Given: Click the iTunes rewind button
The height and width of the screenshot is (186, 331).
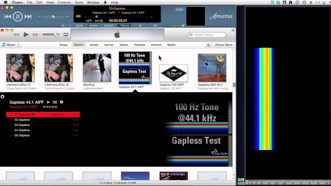Looking at the screenshot, I should pos(16,35).
